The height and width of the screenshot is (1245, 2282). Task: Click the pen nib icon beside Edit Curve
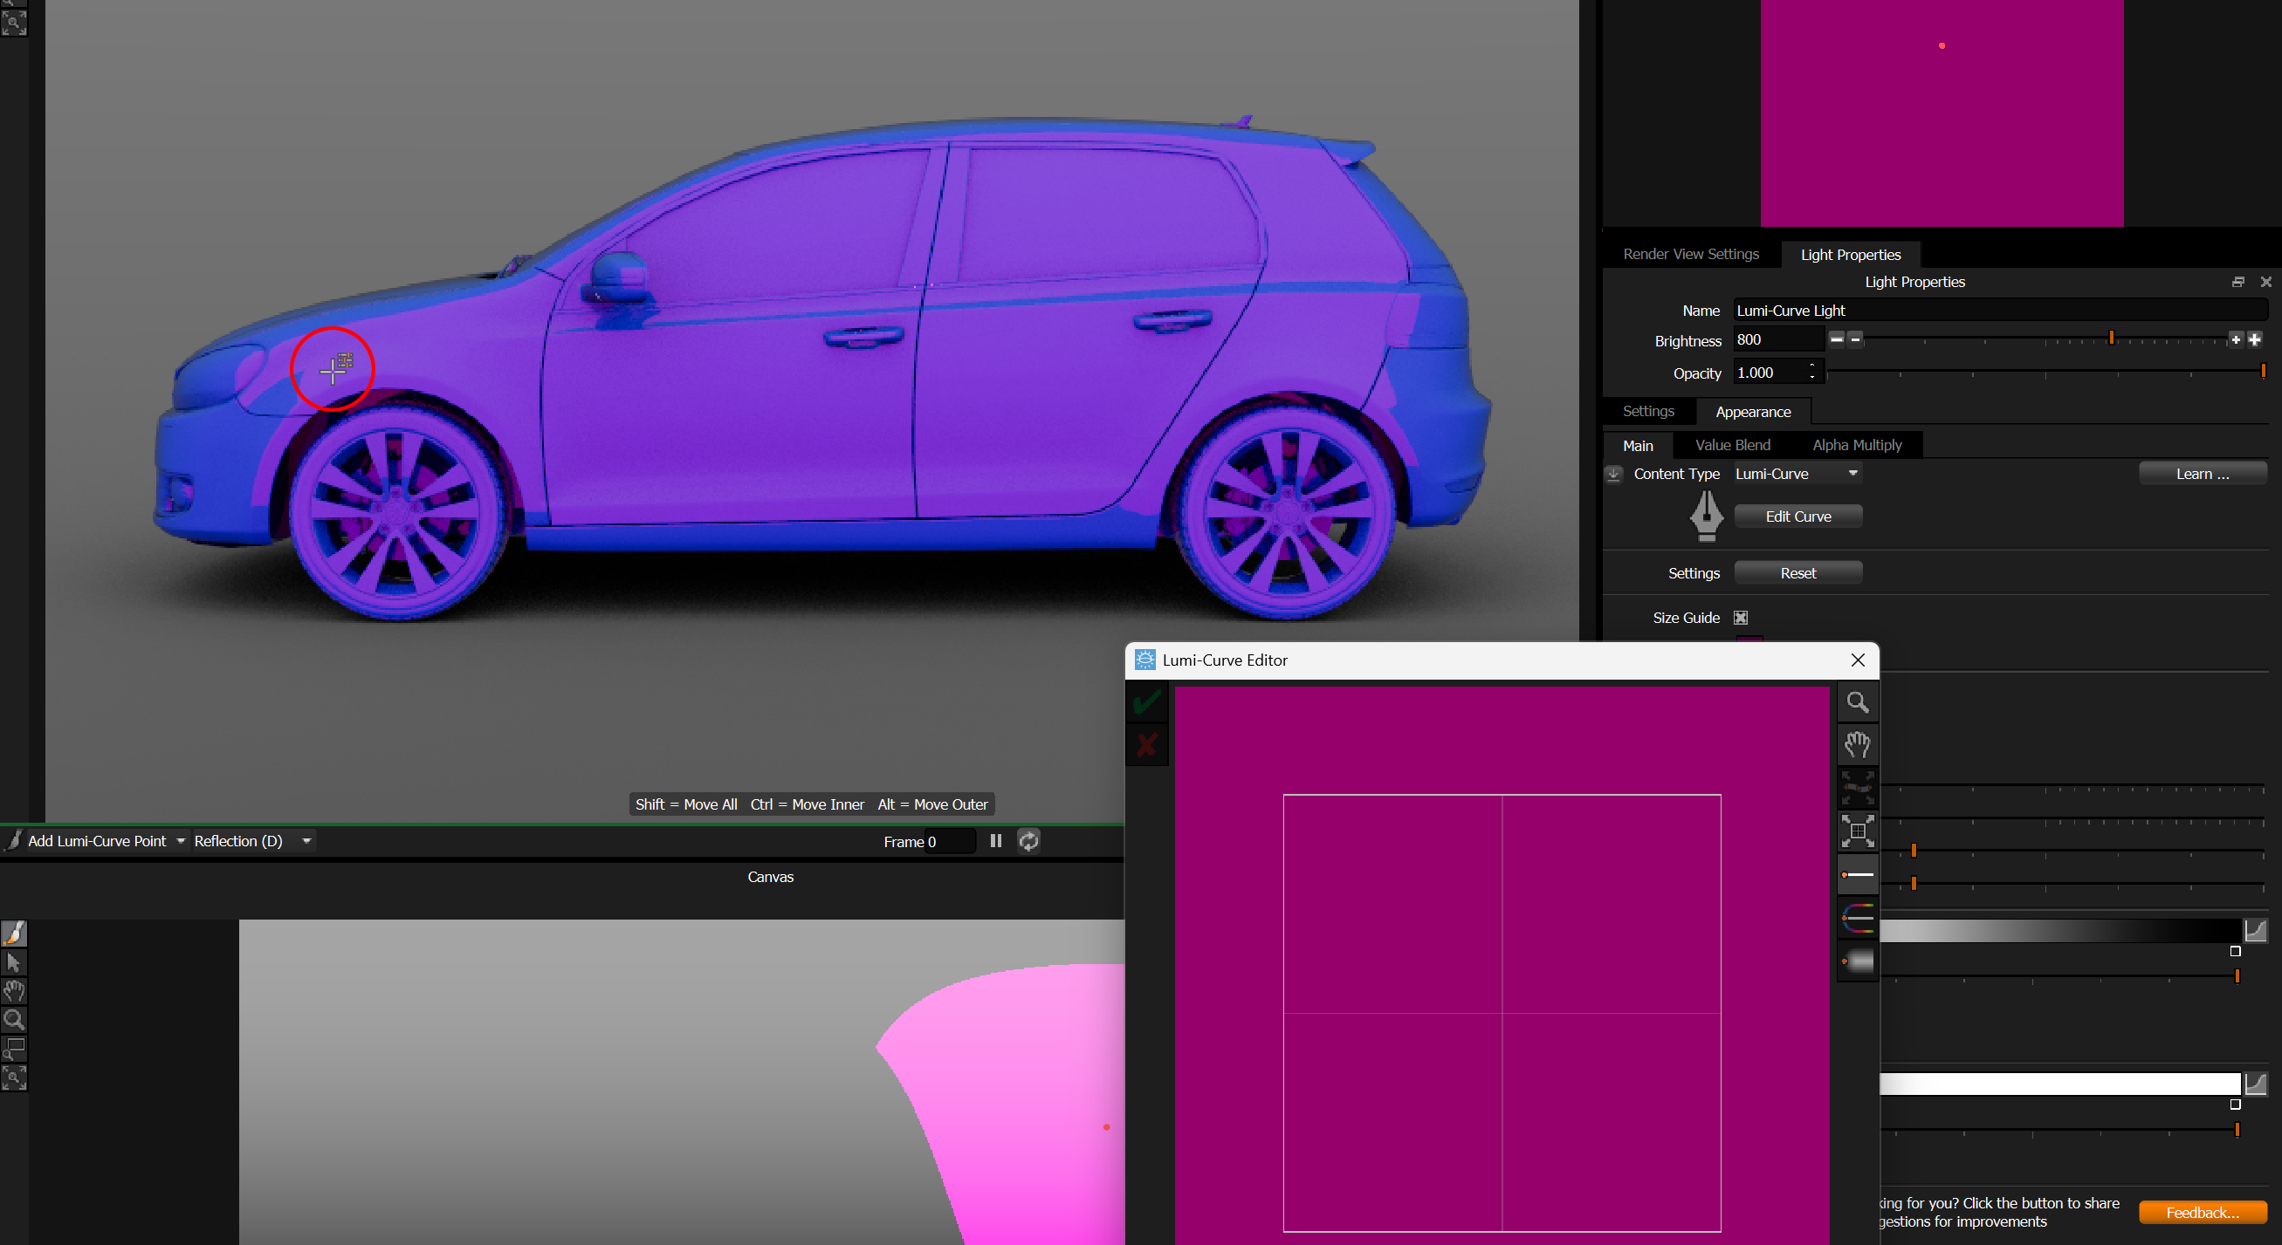[x=1705, y=516]
